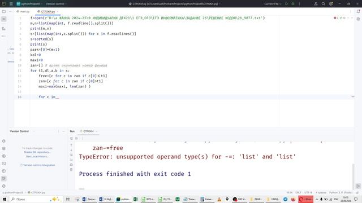Open the Version Control tool window icon

pos(4,178)
